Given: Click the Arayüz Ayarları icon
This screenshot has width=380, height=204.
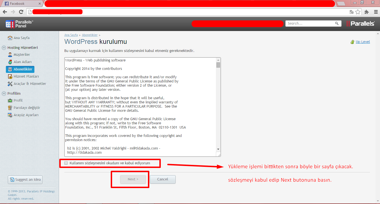Looking at the screenshot, I should coord(10,115).
